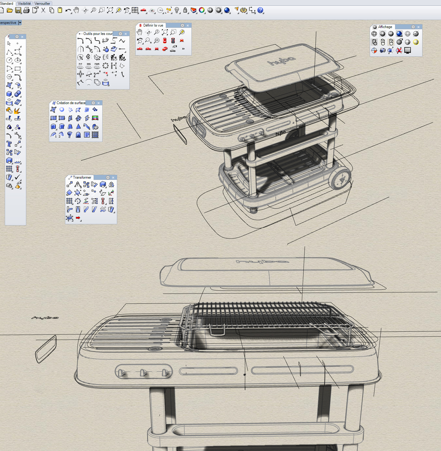
Task: Click the Perspective viewport label
Action: [8, 23]
